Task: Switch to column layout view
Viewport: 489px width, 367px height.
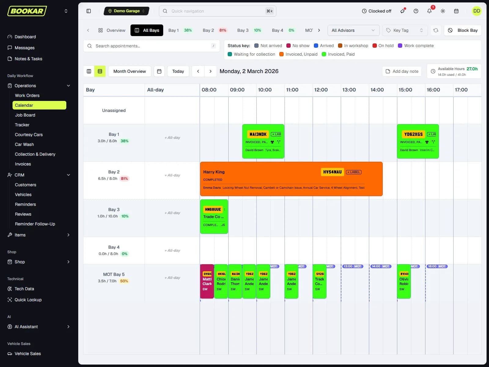Action: [89, 71]
